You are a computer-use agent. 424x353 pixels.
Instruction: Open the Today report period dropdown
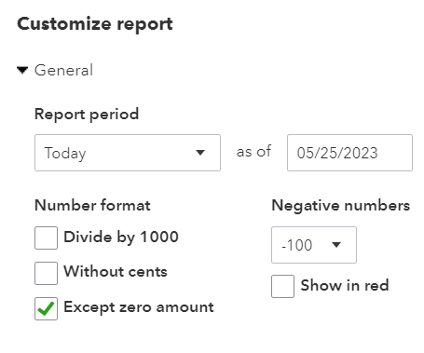click(128, 153)
